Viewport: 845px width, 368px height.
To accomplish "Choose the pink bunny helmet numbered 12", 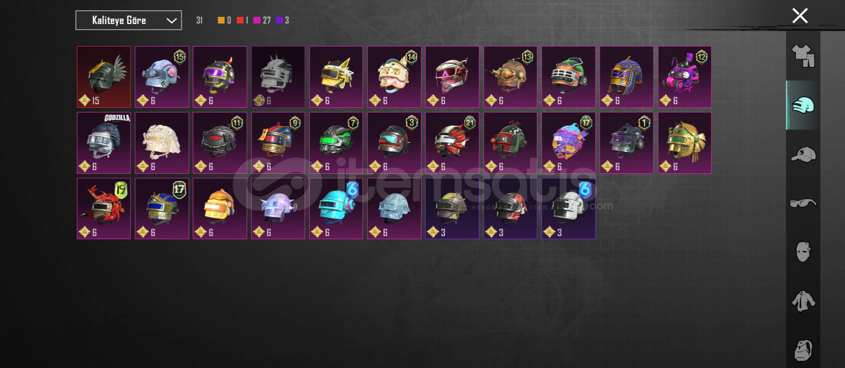I will [x=685, y=77].
